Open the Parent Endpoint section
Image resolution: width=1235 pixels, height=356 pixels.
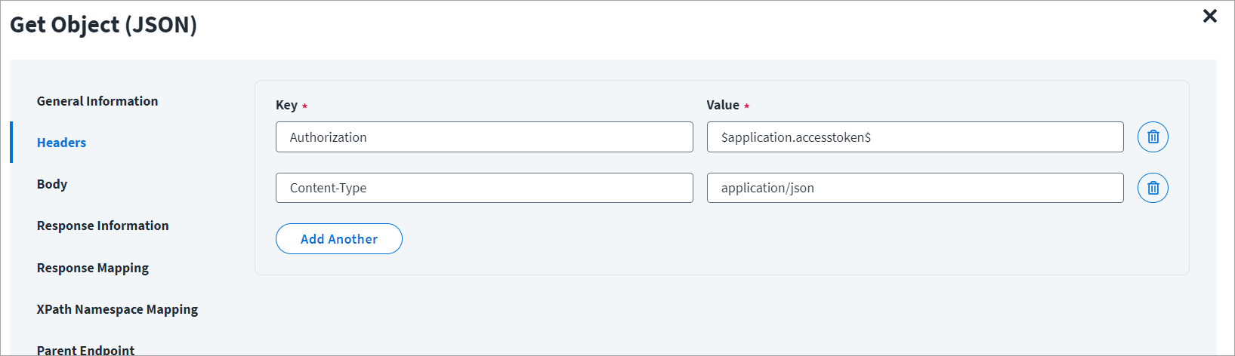[85, 349]
